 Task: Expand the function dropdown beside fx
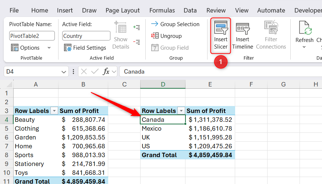[x=114, y=72]
